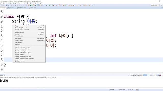Select the Console view tab

(2, 75)
